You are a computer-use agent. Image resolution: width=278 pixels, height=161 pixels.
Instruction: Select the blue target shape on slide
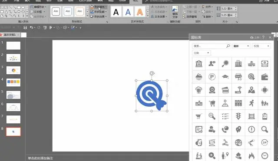click(x=151, y=95)
